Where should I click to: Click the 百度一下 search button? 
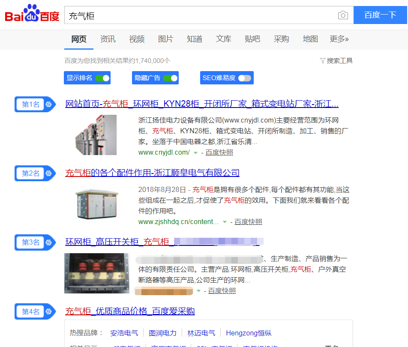380,15
